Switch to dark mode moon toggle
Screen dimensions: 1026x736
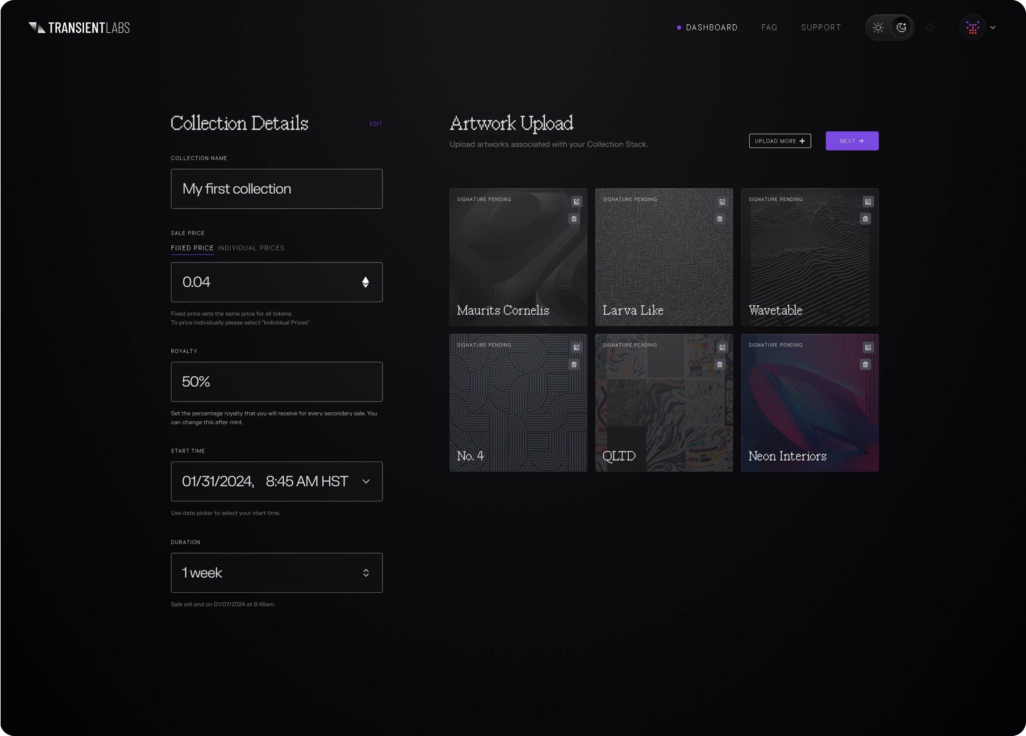901,28
